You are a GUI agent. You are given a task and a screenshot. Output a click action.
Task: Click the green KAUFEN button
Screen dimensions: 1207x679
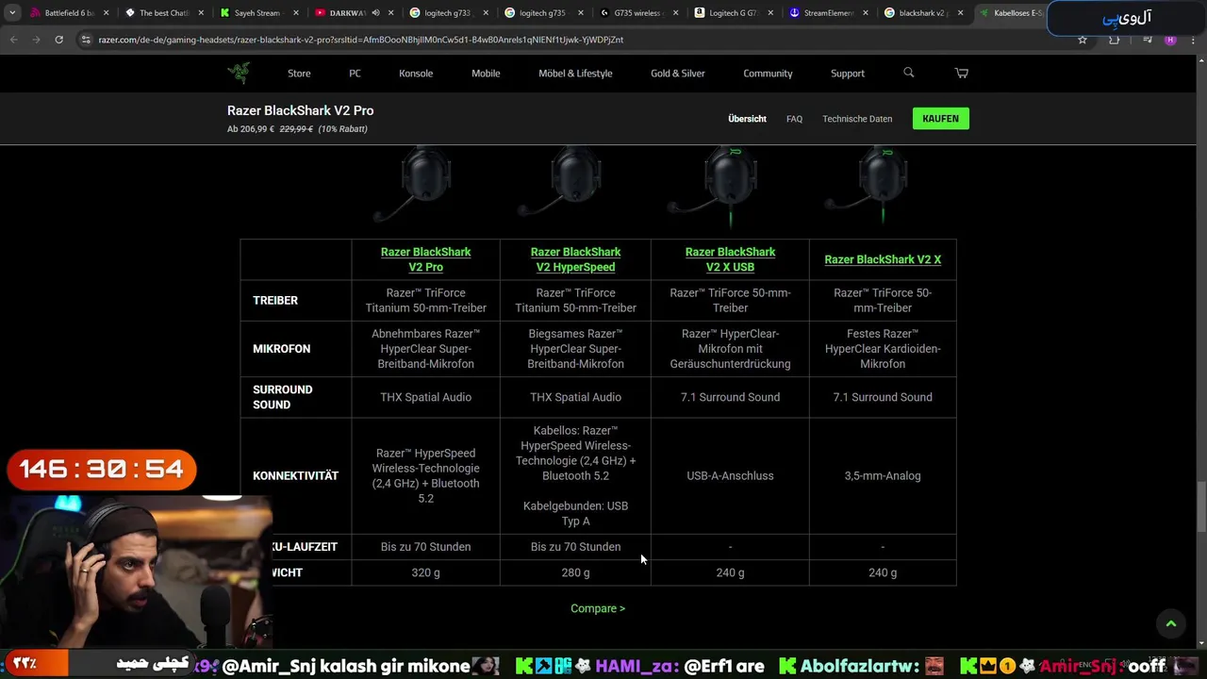click(941, 119)
